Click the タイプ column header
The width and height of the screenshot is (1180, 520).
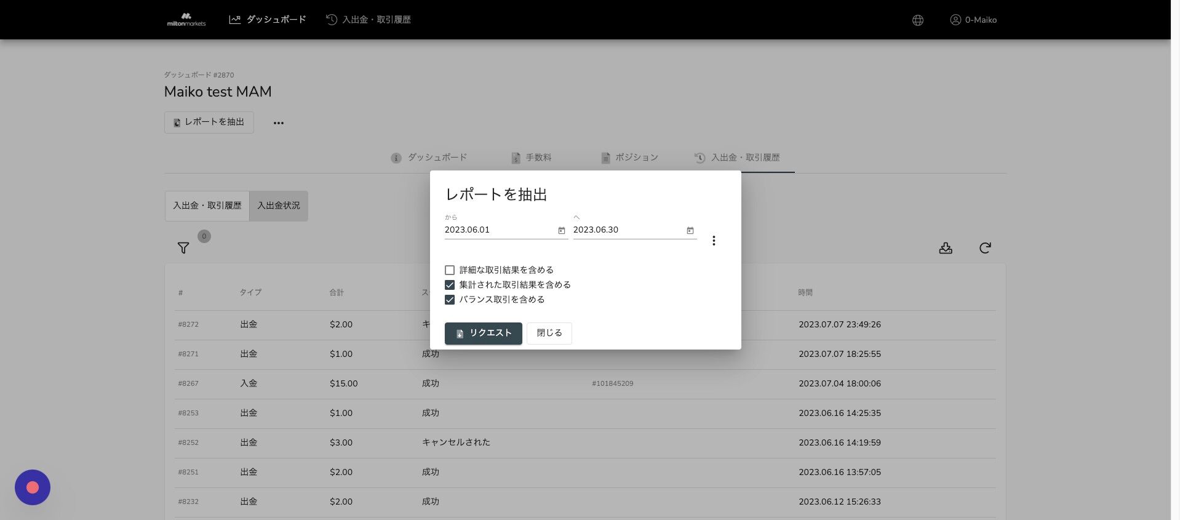coord(250,293)
